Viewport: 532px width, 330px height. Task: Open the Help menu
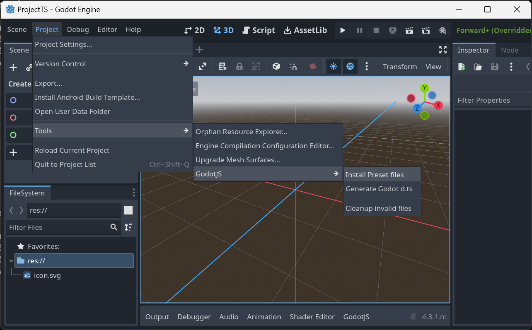click(x=133, y=29)
